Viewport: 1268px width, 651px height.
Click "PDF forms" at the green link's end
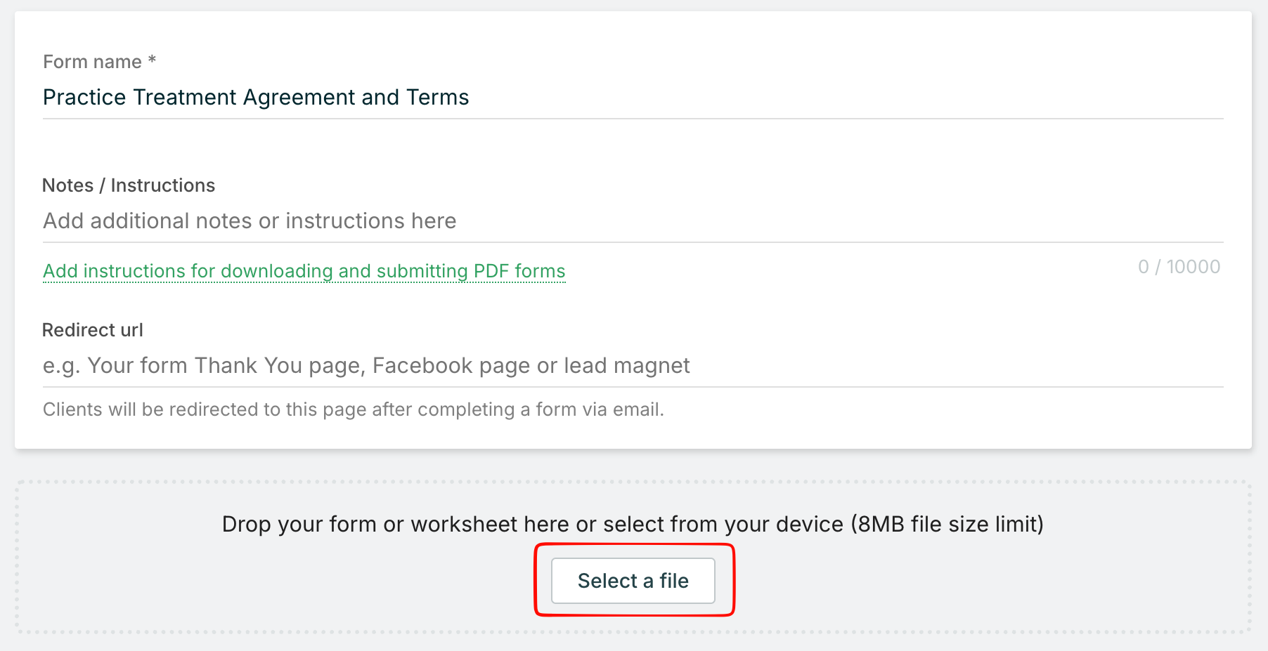(x=519, y=271)
